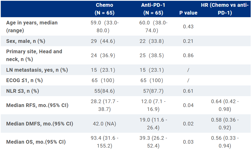
Task: Click the Median RFS P value 0.04
Action: point(188,105)
